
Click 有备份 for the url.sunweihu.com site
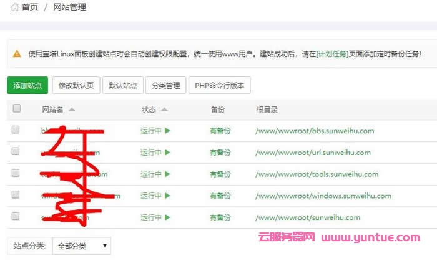(x=220, y=152)
